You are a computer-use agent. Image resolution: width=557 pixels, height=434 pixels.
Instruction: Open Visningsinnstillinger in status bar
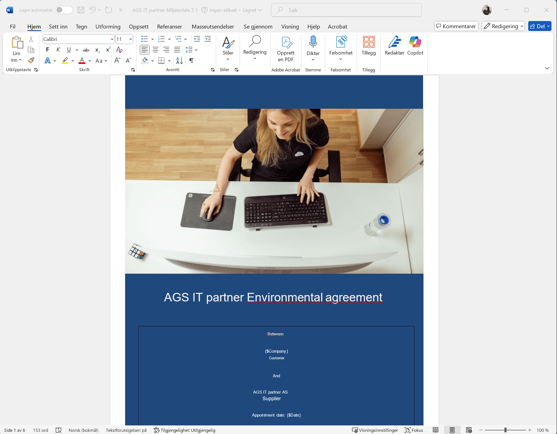[x=375, y=430]
